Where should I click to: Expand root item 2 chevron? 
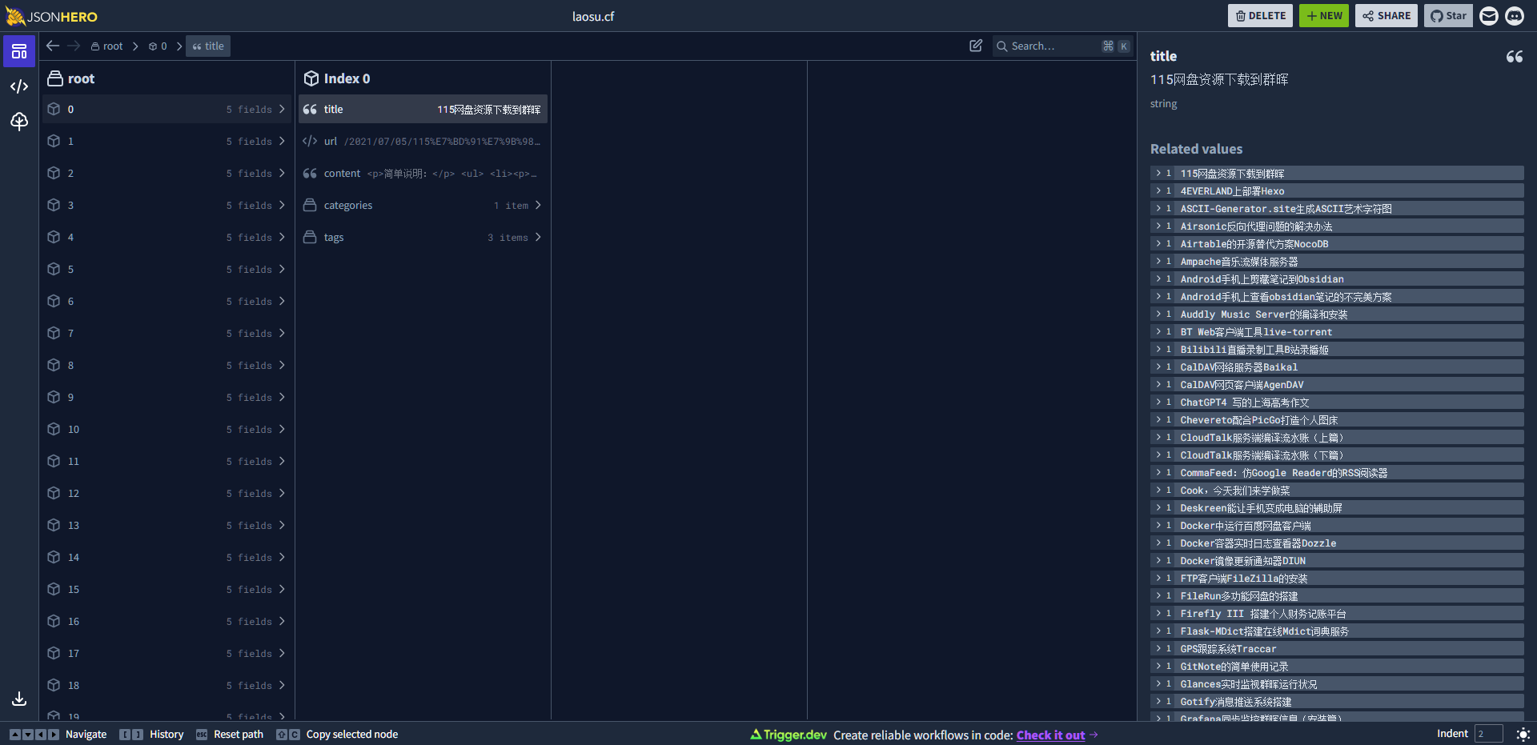click(x=282, y=173)
